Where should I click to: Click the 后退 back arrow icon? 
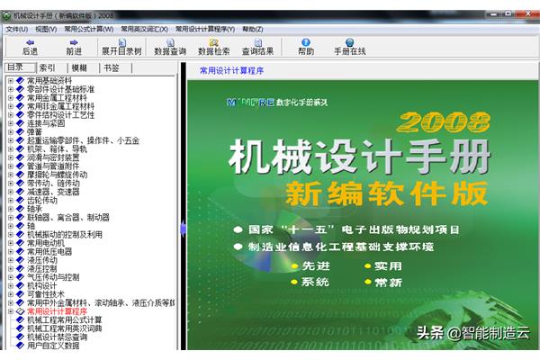pos(30,42)
